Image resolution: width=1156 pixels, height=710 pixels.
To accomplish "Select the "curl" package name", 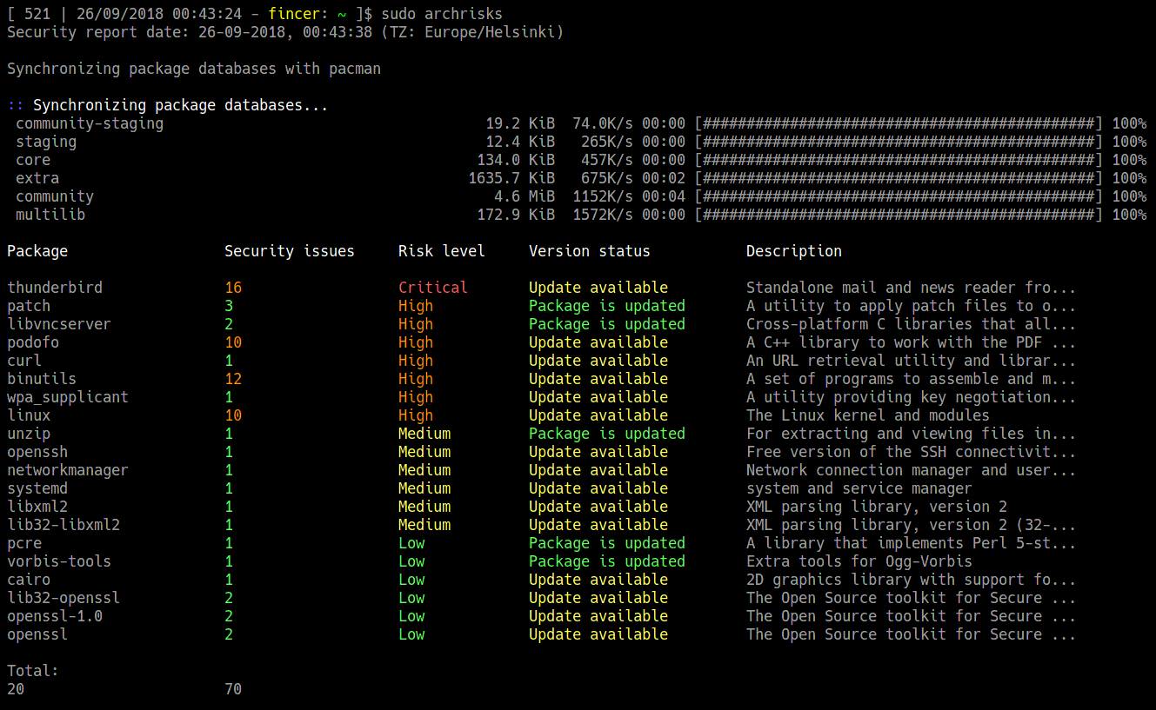I will click(24, 361).
